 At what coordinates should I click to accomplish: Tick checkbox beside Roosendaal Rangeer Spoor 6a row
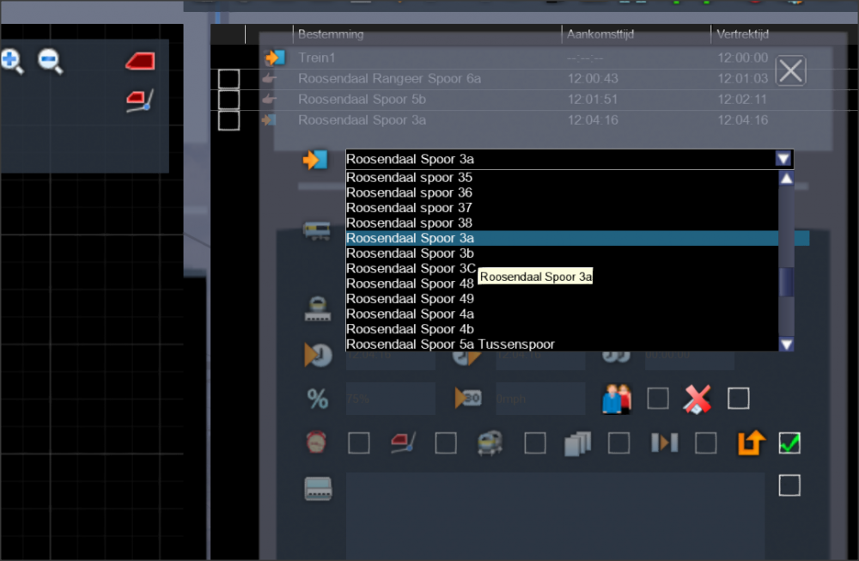(x=228, y=79)
